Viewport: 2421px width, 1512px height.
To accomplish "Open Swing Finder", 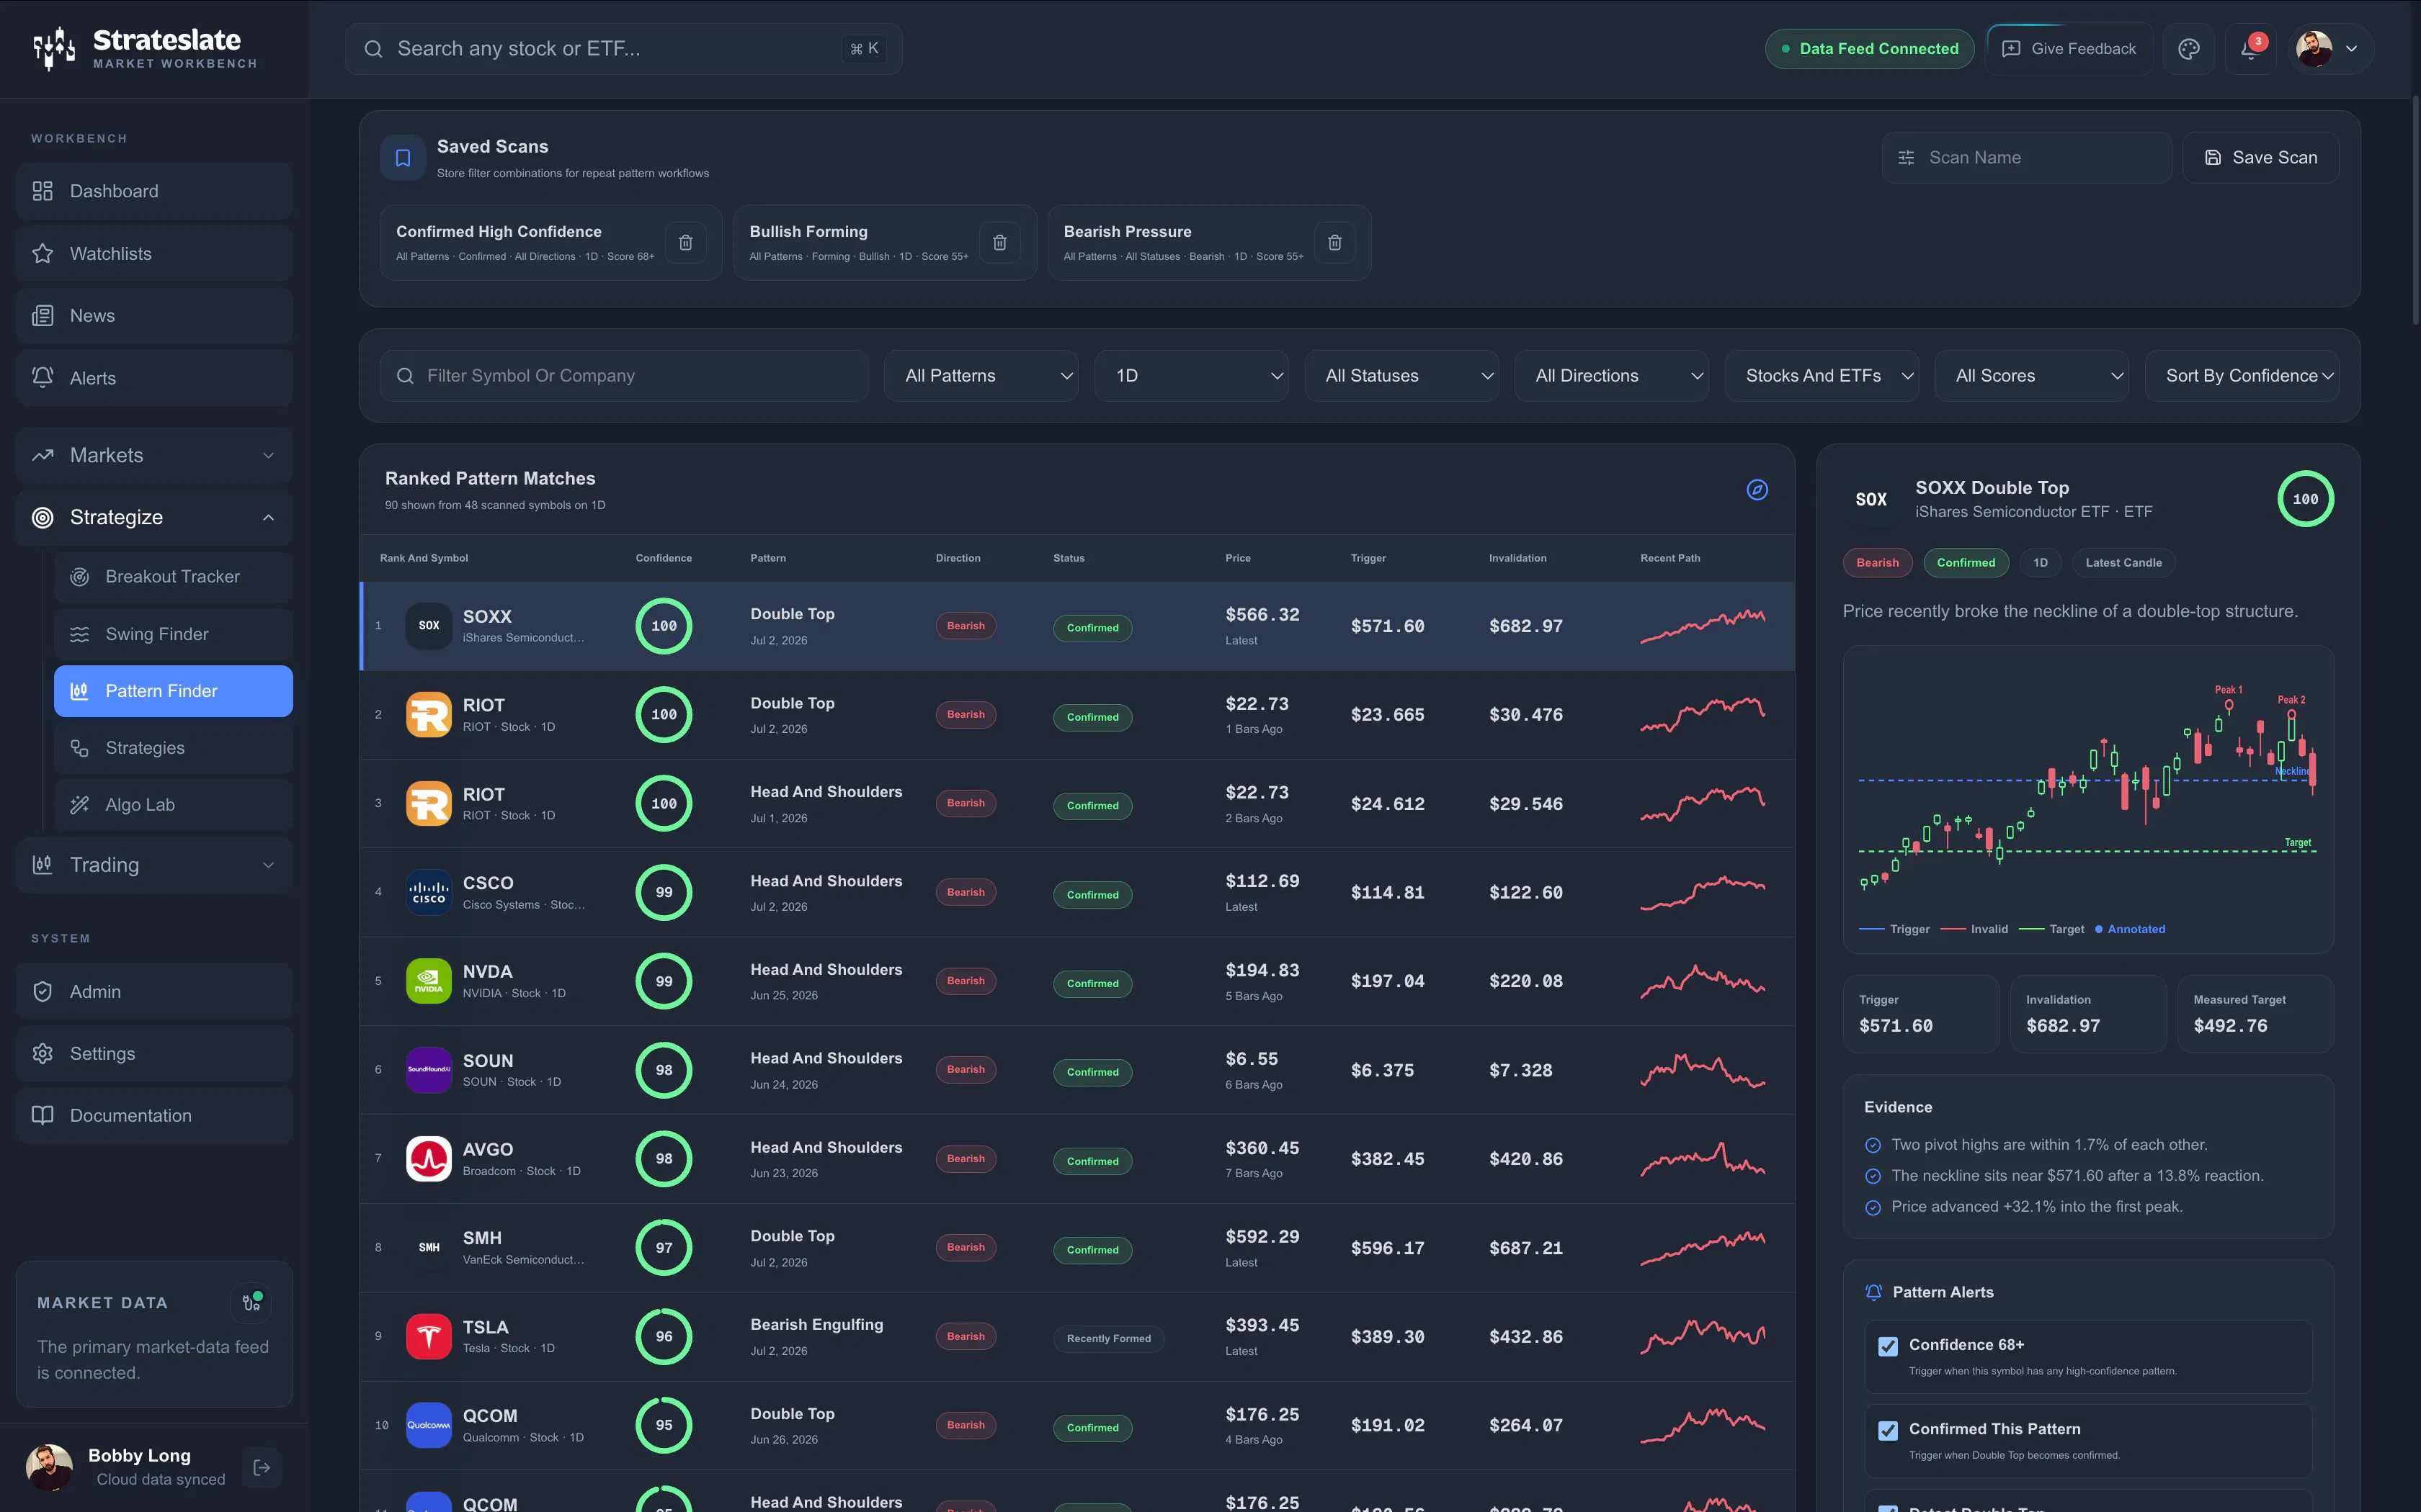I will pos(173,634).
